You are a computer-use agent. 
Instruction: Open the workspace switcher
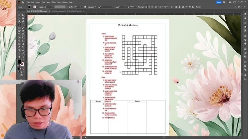pos(234,2)
